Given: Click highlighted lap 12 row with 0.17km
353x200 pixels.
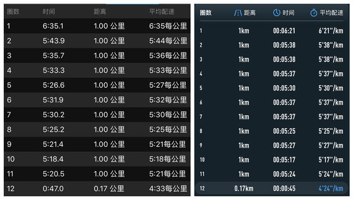Looking at the screenshot, I should point(272,188).
